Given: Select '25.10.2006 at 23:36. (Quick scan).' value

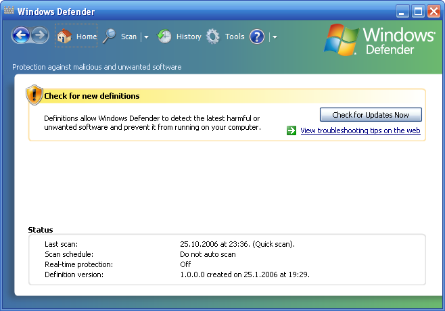Looking at the screenshot, I should (237, 244).
